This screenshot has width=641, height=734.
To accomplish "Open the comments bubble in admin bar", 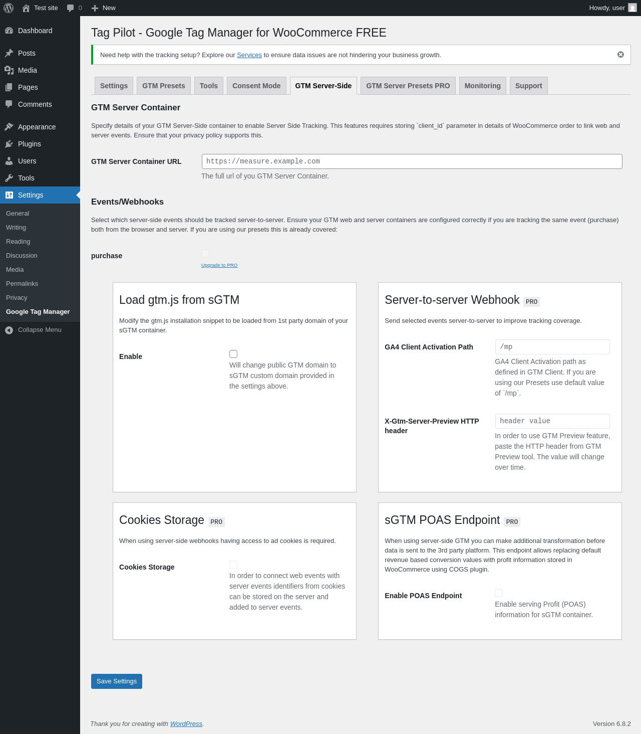I will coord(71,8).
